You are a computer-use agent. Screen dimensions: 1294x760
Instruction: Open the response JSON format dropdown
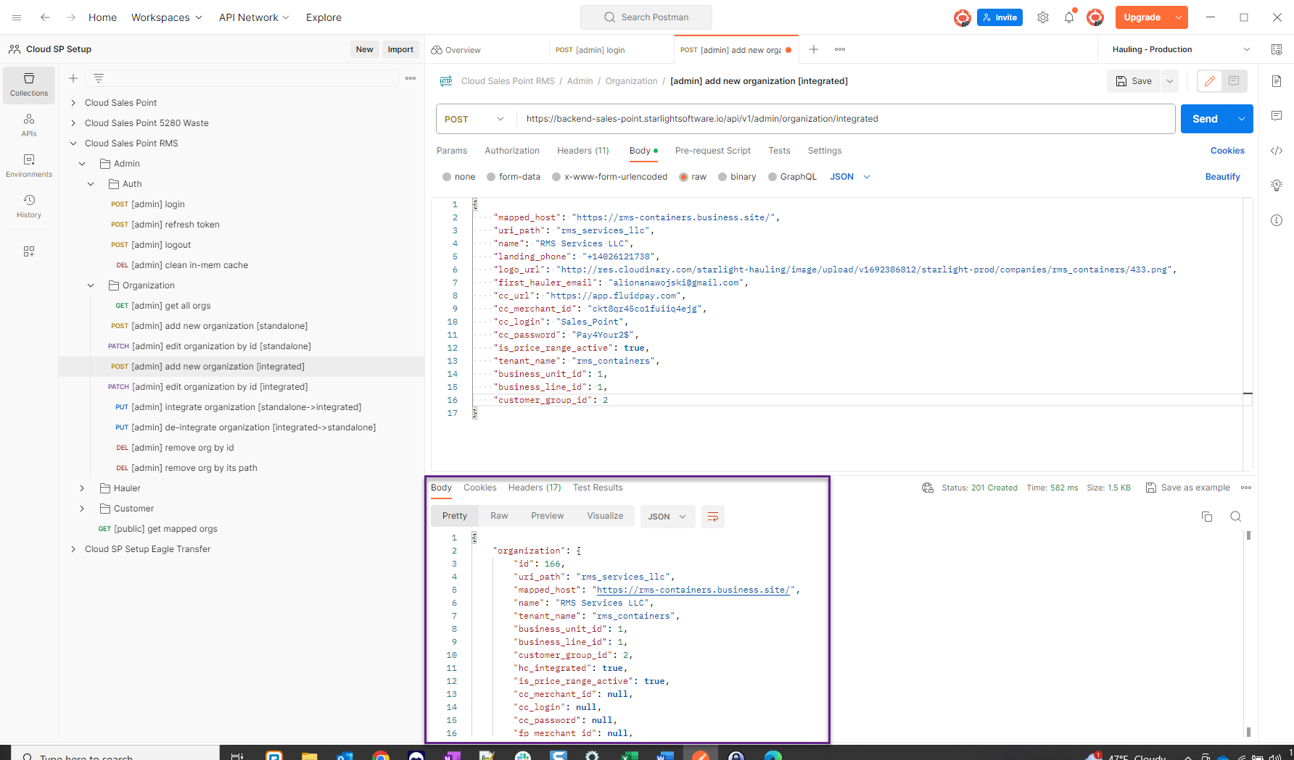point(667,517)
